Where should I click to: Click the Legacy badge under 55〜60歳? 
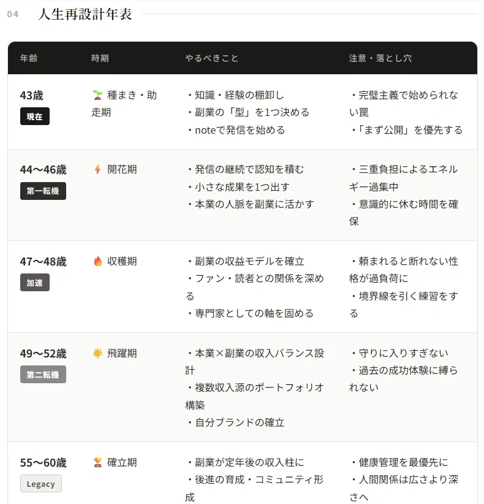[x=41, y=484]
